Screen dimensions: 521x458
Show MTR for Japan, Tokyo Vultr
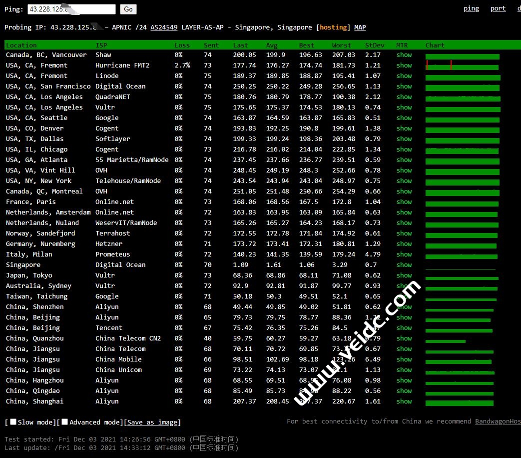(404, 275)
